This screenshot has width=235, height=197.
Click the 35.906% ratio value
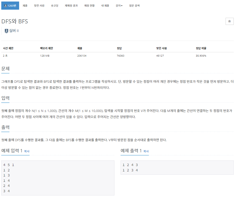click(x=201, y=56)
